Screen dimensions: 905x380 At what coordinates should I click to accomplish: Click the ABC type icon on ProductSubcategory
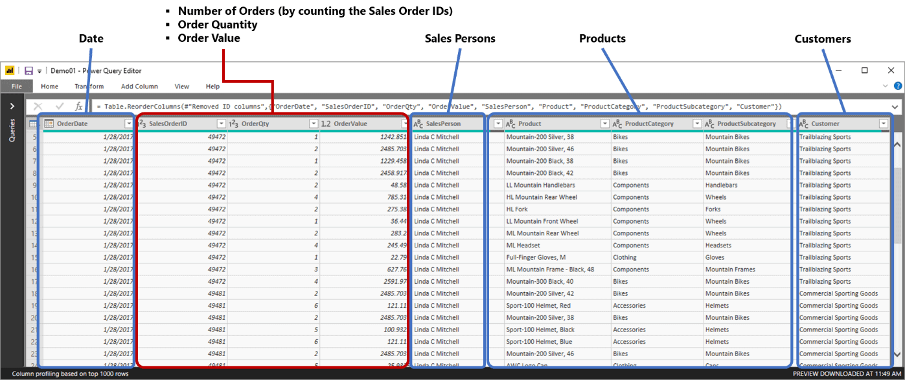coord(710,123)
